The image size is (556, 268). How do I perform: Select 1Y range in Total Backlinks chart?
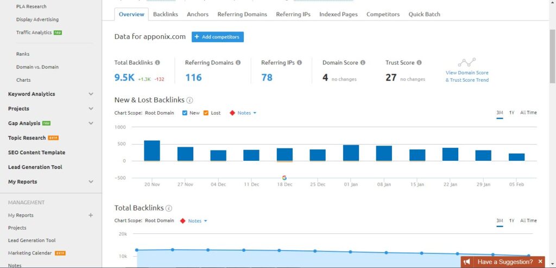pyautogui.click(x=511, y=220)
